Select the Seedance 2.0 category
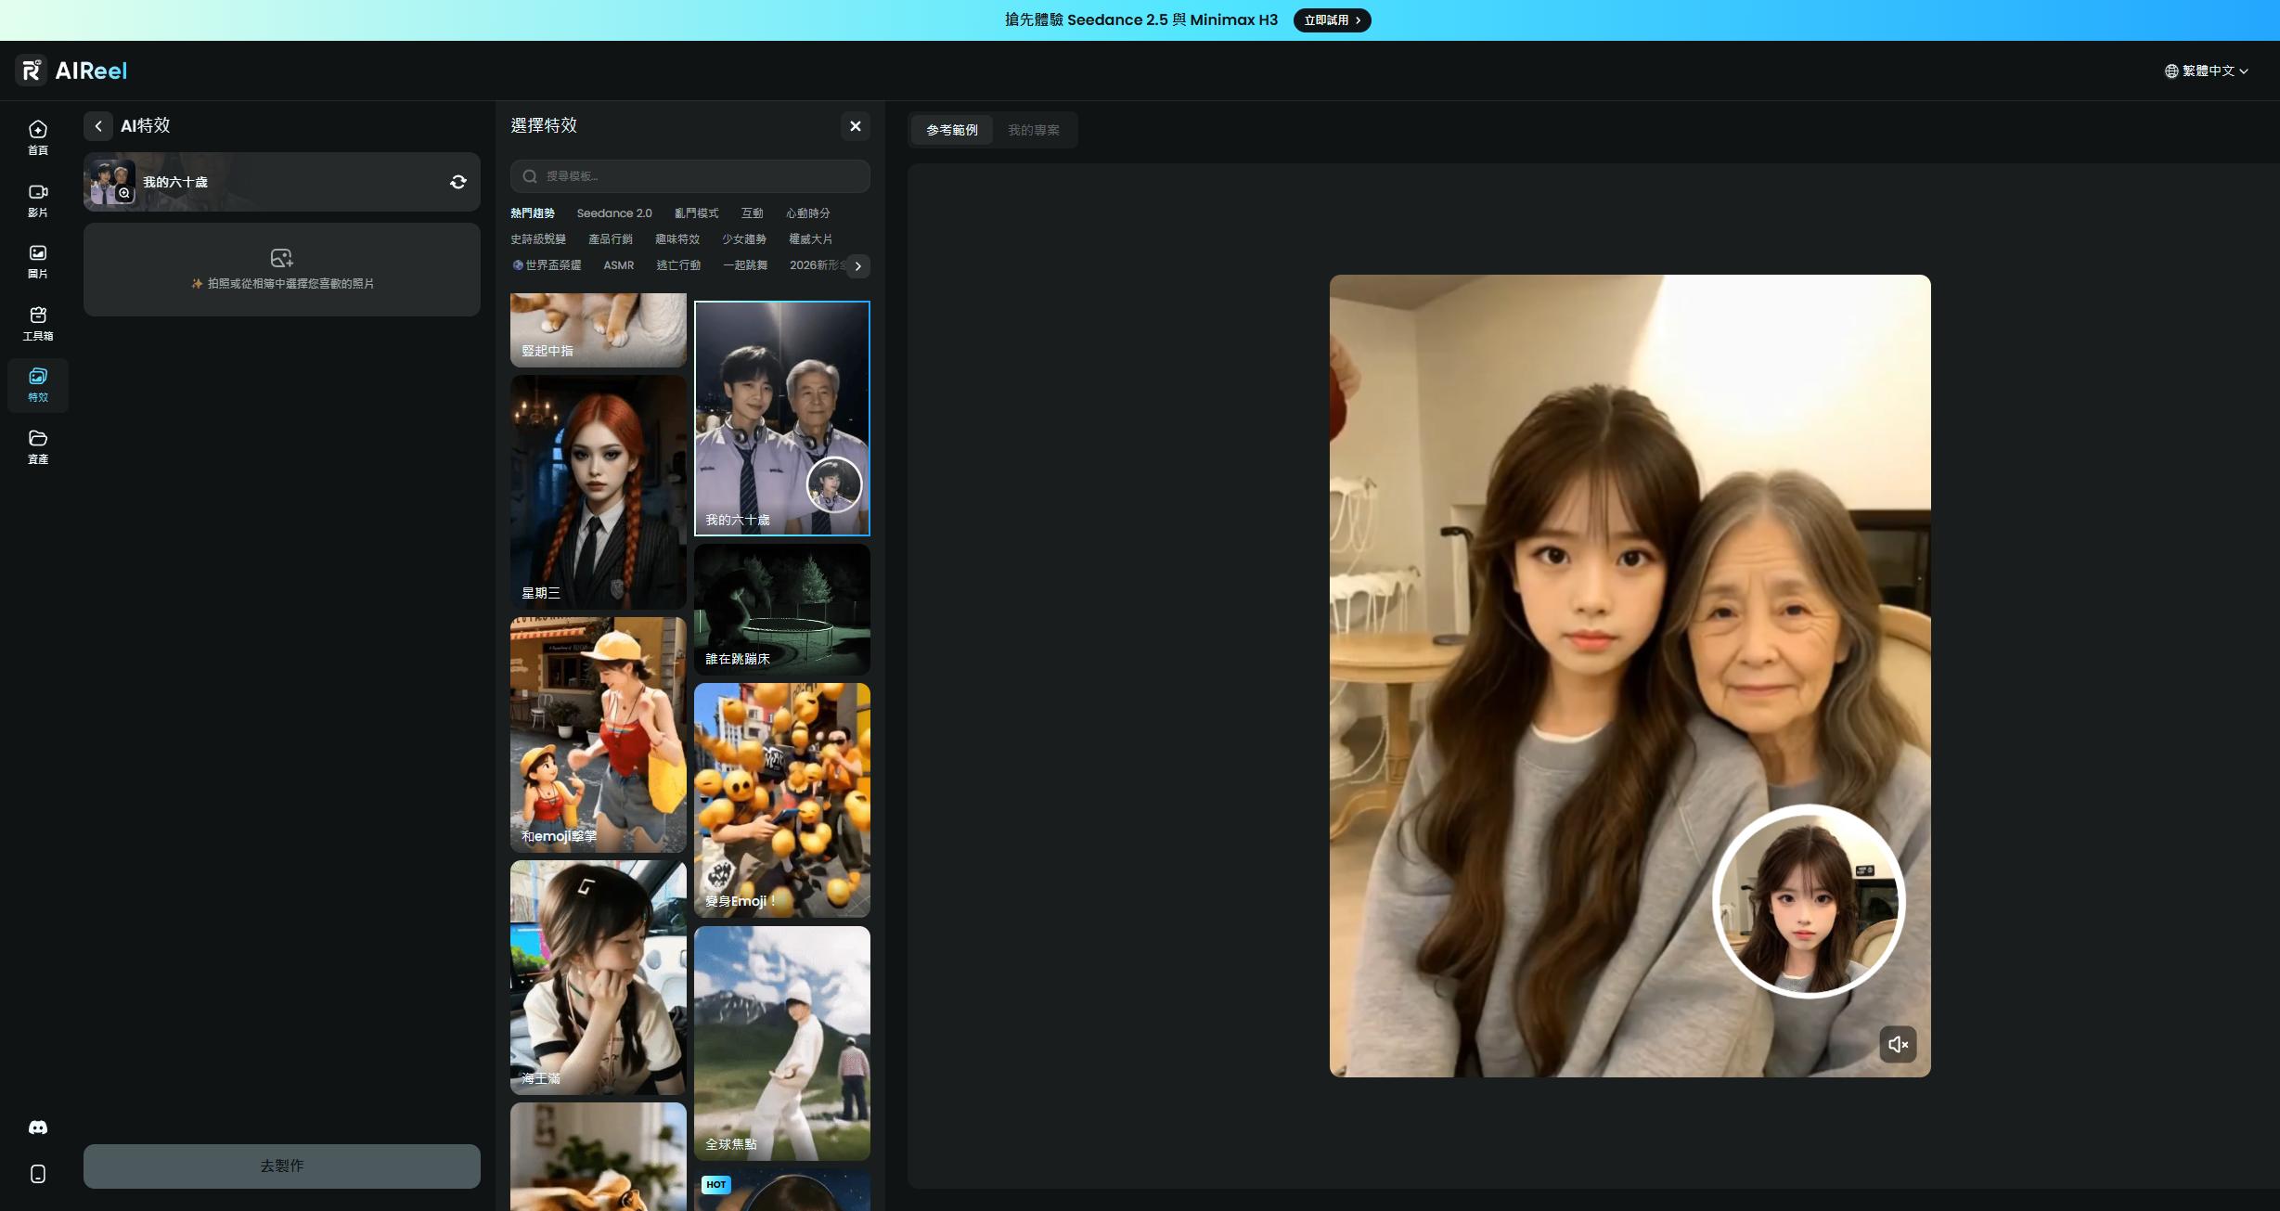 click(x=614, y=213)
